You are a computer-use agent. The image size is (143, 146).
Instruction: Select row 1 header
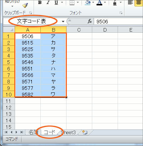[x=9, y=36]
